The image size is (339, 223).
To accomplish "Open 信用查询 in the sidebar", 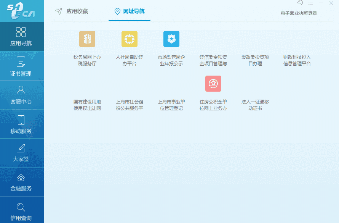I will (21, 212).
